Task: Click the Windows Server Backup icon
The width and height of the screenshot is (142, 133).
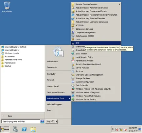Action: point(73,99)
